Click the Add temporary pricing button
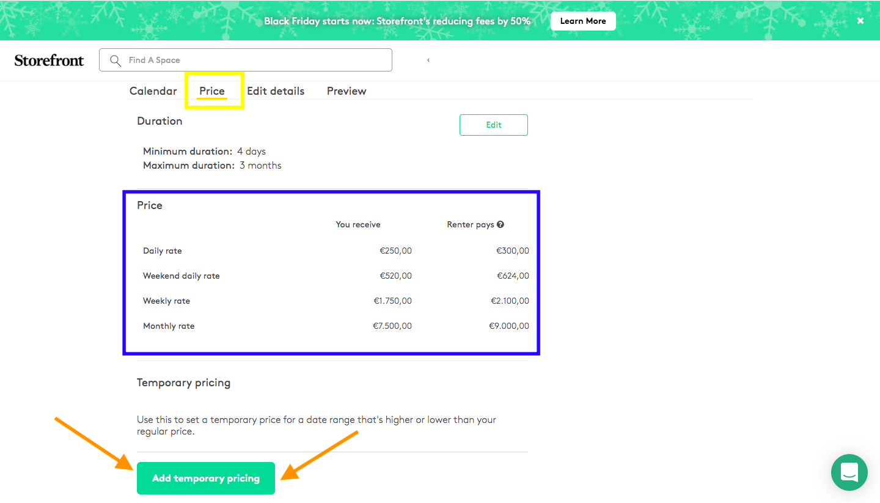880x503 pixels. tap(206, 478)
